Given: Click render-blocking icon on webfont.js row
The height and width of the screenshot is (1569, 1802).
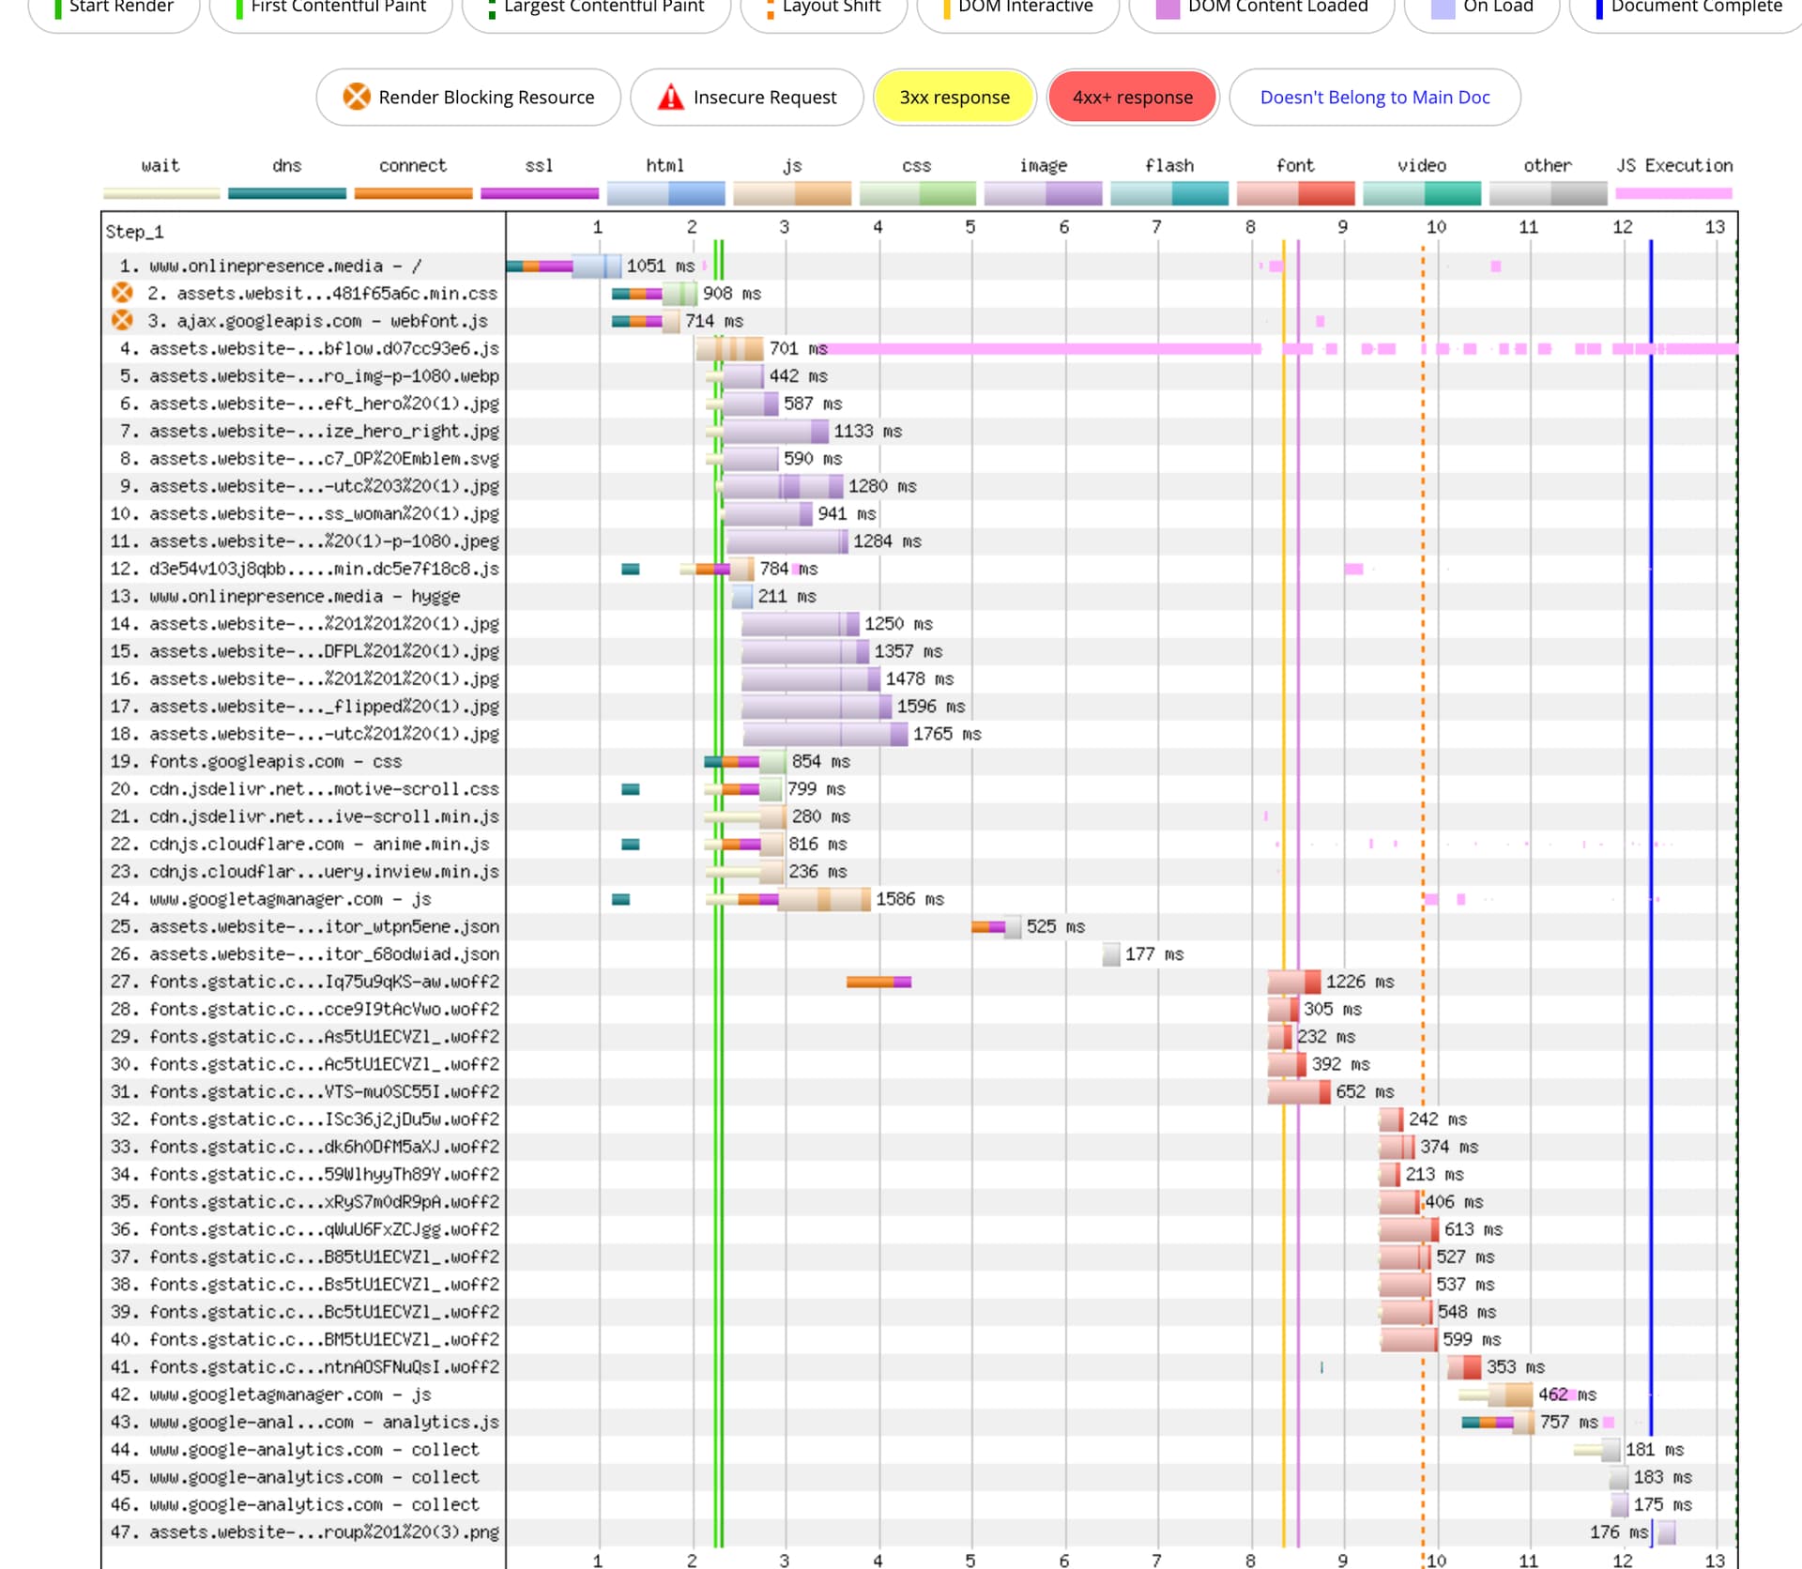Looking at the screenshot, I should [x=122, y=321].
